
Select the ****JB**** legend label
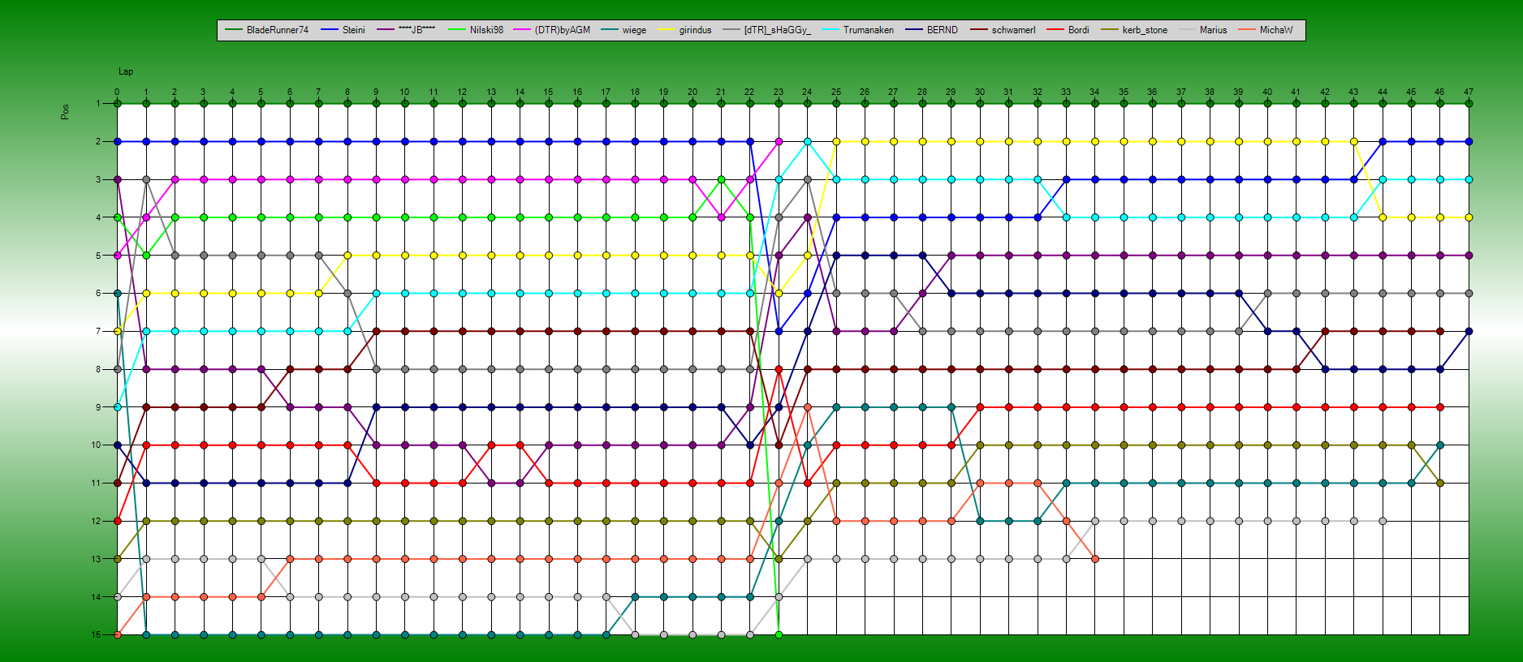click(x=416, y=30)
